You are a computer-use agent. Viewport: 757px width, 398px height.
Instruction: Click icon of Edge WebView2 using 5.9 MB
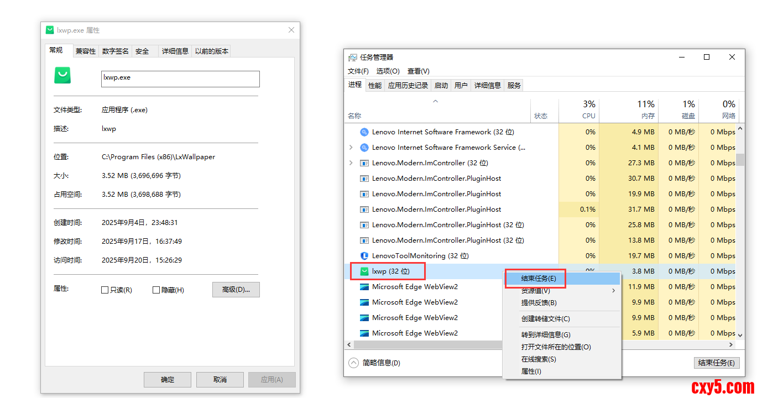click(364, 333)
